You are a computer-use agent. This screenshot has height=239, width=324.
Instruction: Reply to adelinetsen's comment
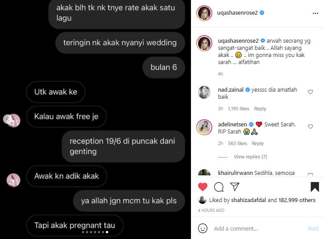pyautogui.click(x=258, y=143)
